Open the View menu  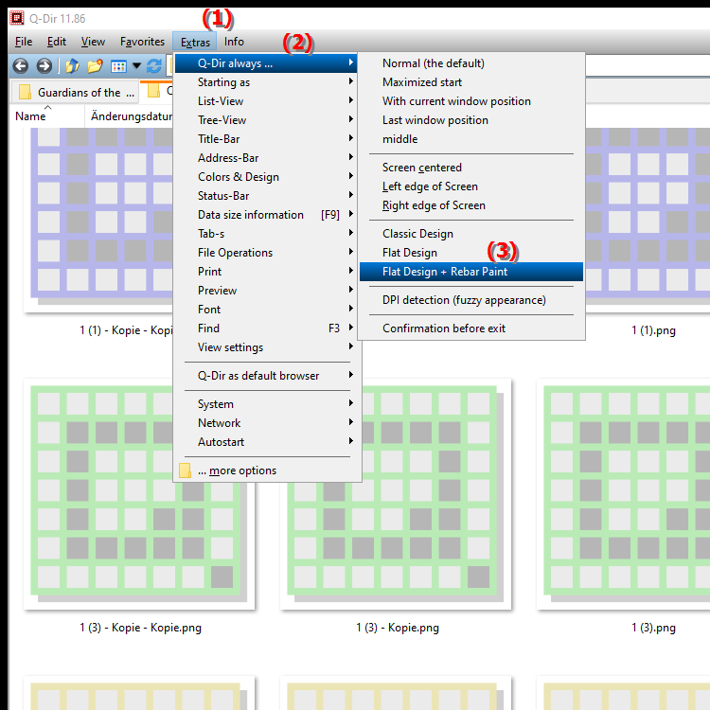point(93,42)
